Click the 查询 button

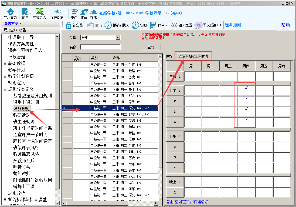151,47
